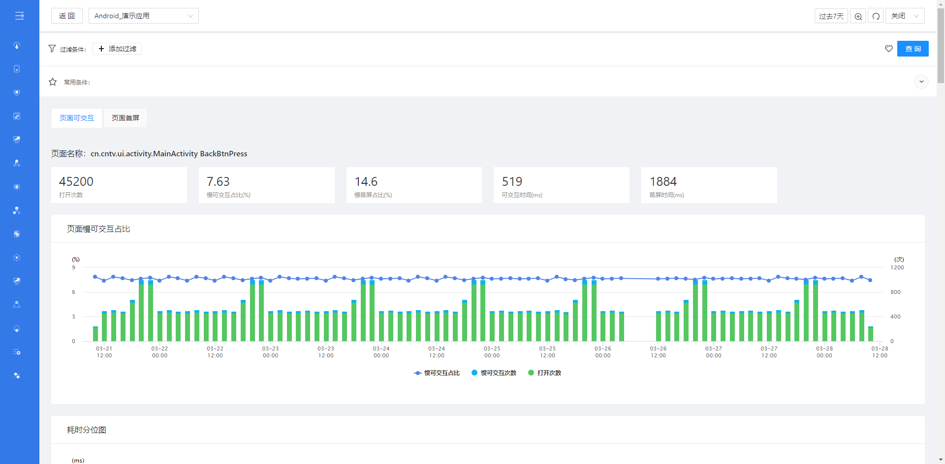Click the funnel icon beside 过滤条件
Image resolution: width=945 pixels, height=464 pixels.
click(x=52, y=49)
